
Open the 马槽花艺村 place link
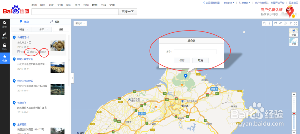[23, 37]
